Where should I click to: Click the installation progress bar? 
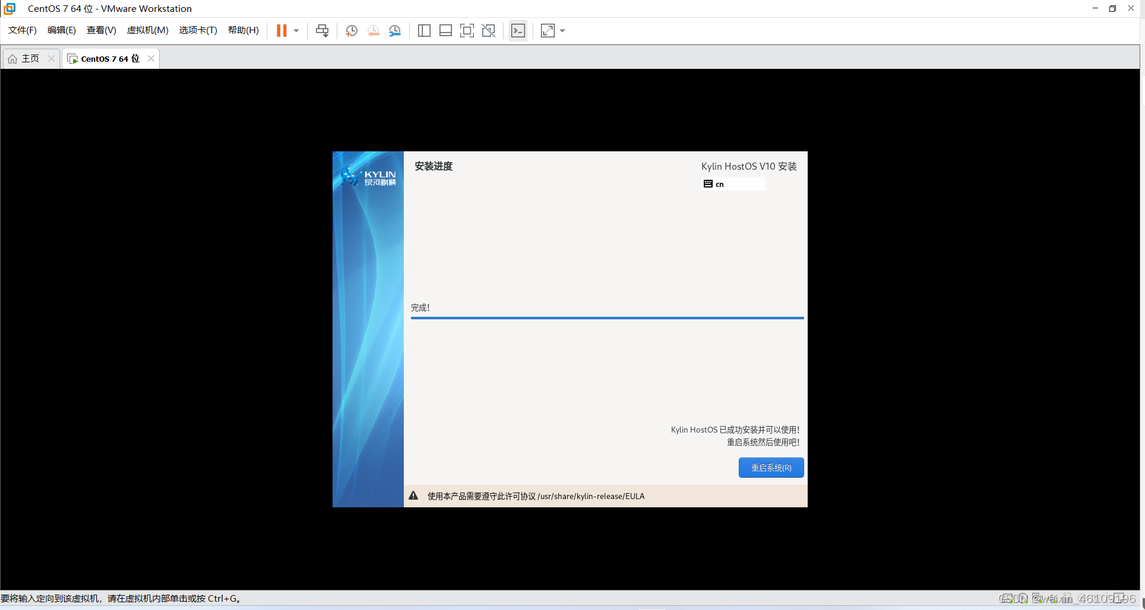coord(607,318)
